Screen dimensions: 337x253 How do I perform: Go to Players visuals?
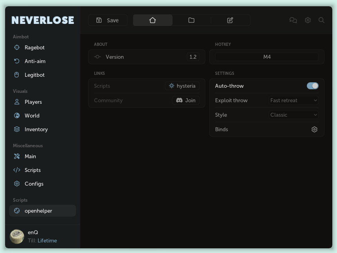(x=43, y=102)
